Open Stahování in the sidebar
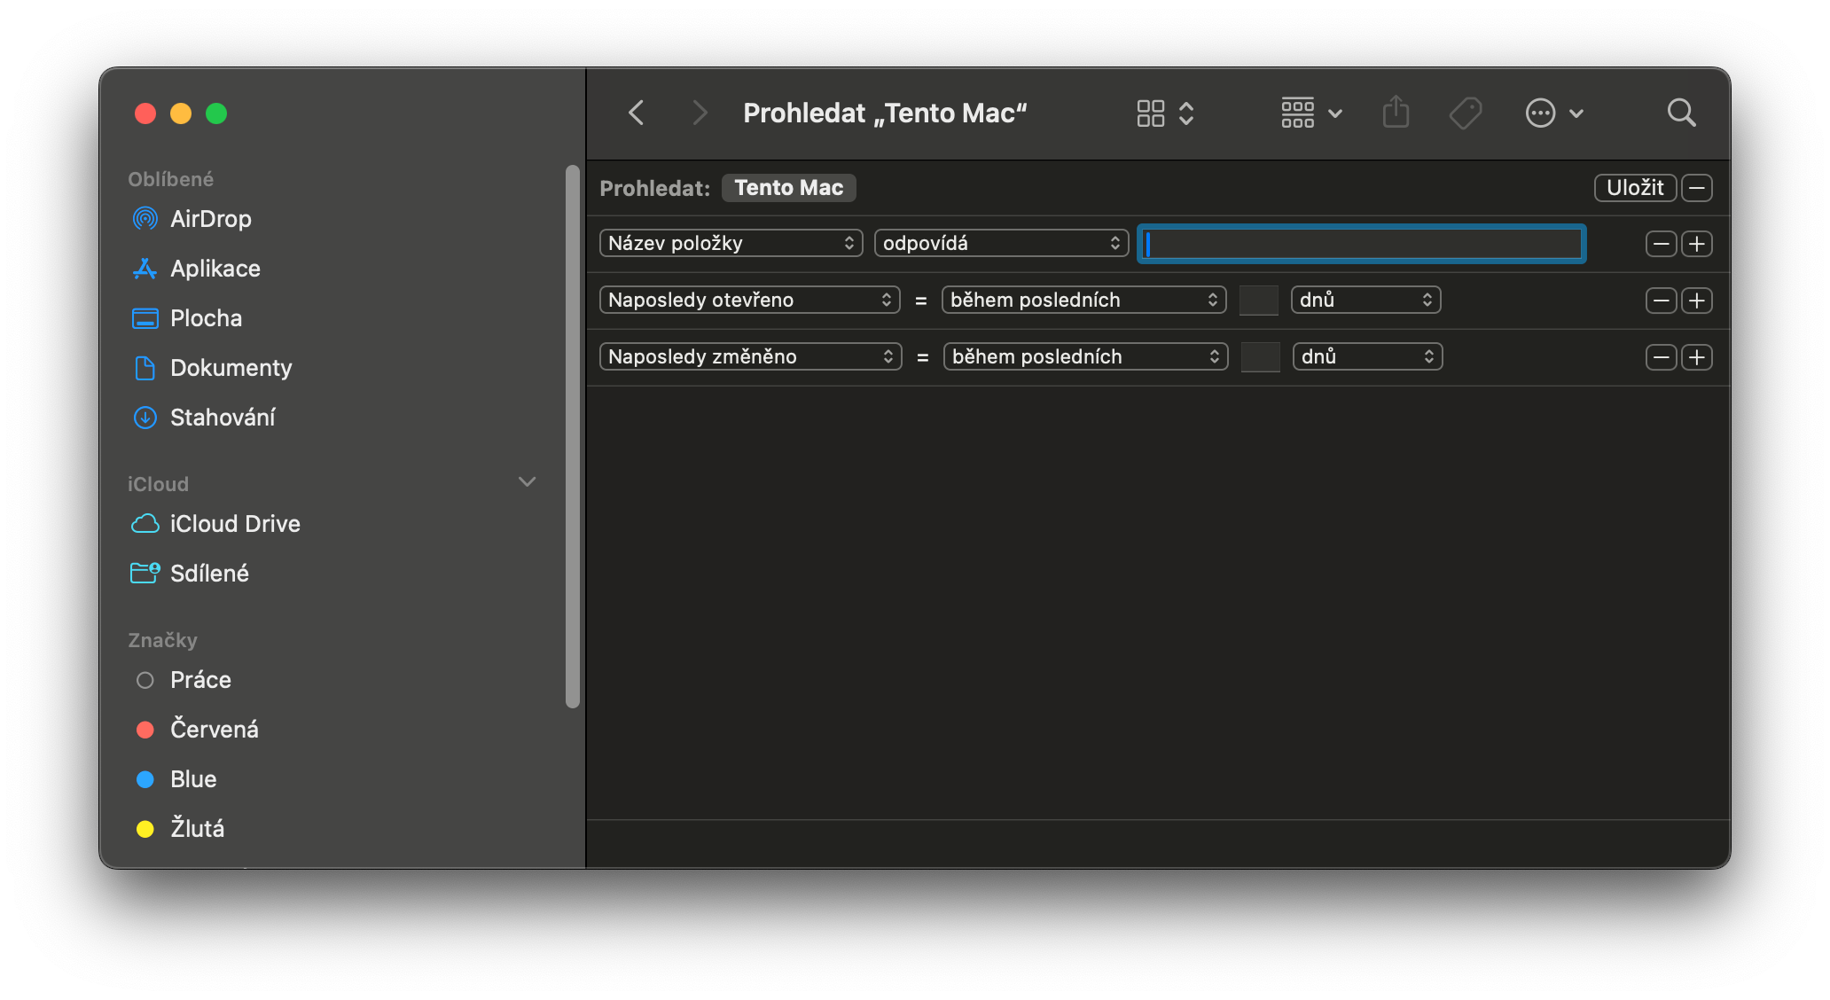The height and width of the screenshot is (1000, 1830). tap(222, 418)
